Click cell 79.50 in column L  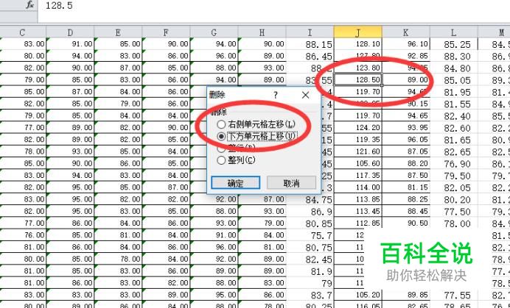pos(454,176)
